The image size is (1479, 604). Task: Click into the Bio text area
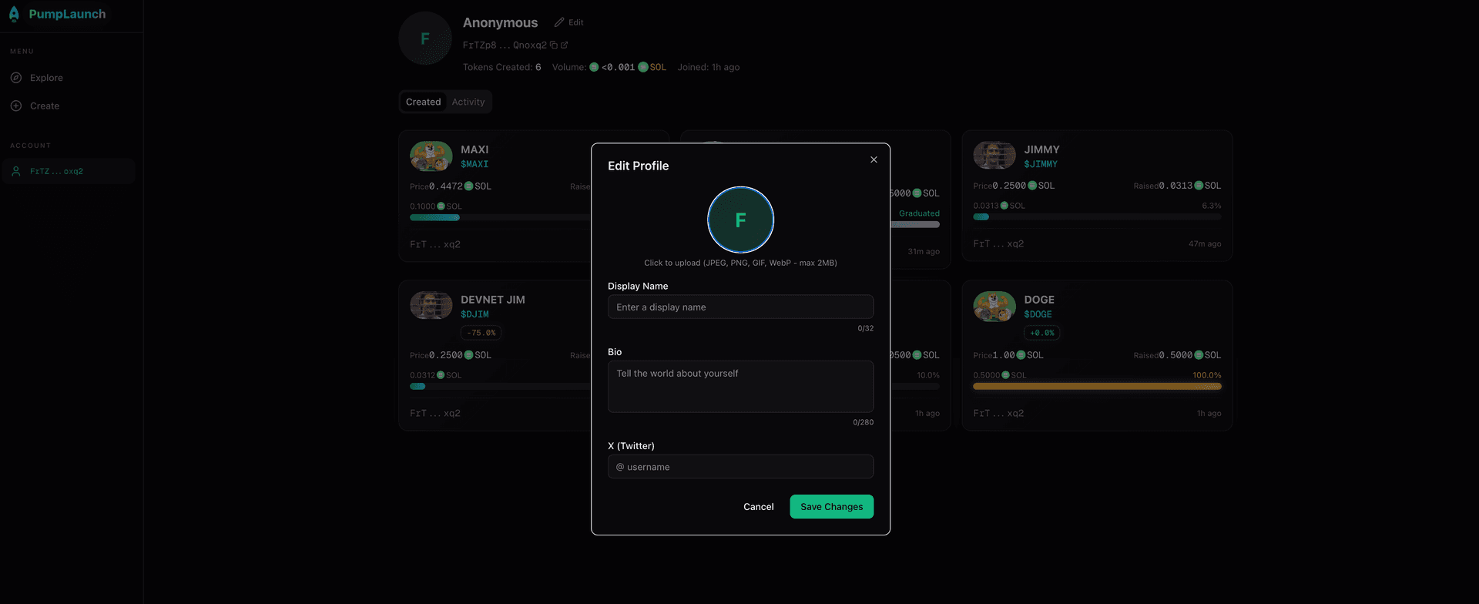(x=740, y=387)
